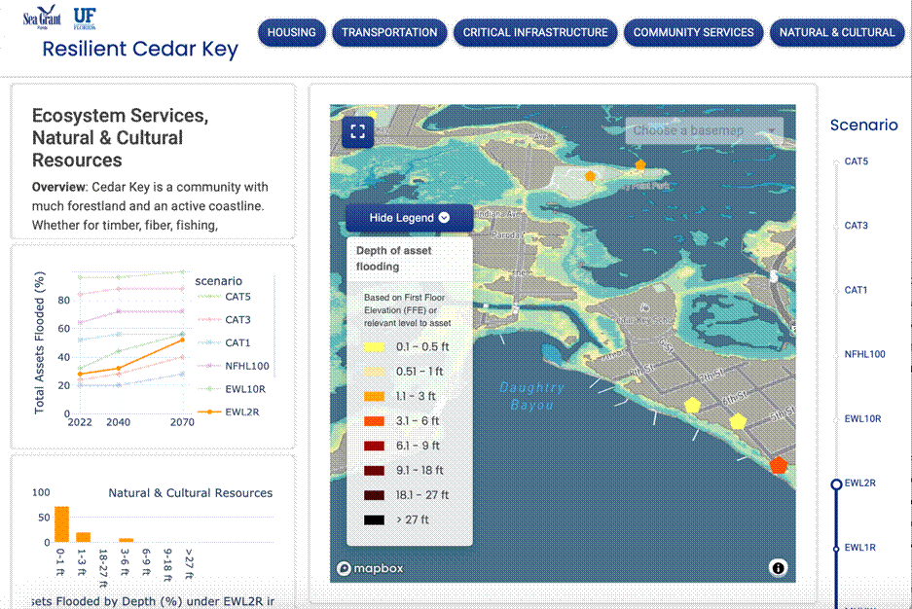
Task: Click the 3.1 - 6 ft legend swatch
Action: click(x=374, y=421)
